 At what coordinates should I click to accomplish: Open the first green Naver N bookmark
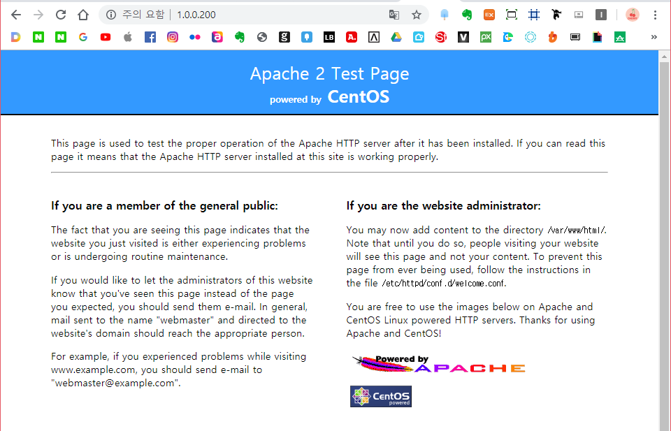coord(38,37)
